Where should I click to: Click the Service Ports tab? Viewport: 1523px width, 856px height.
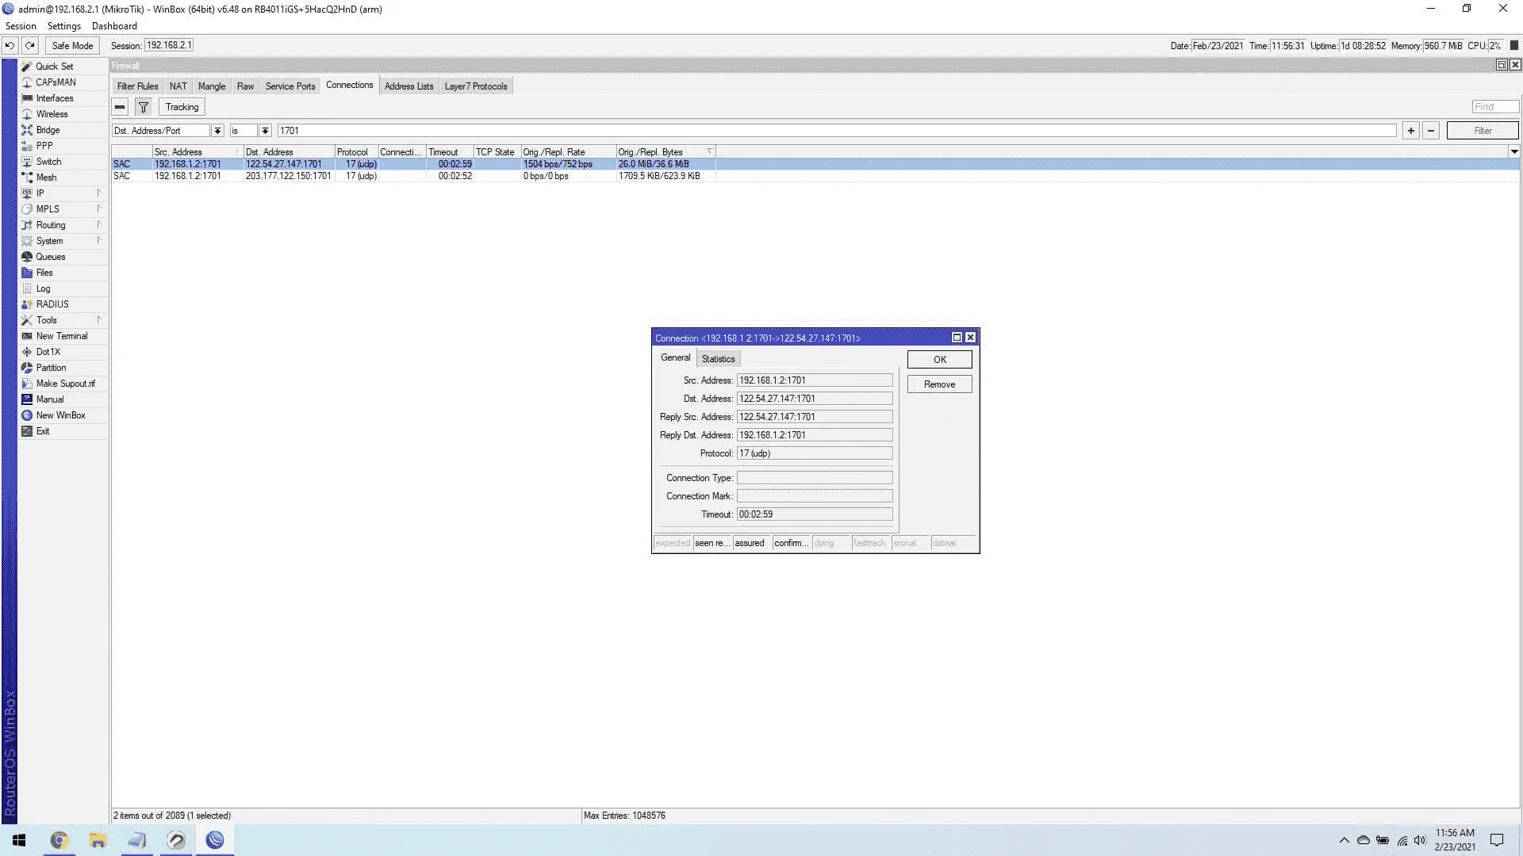click(290, 86)
